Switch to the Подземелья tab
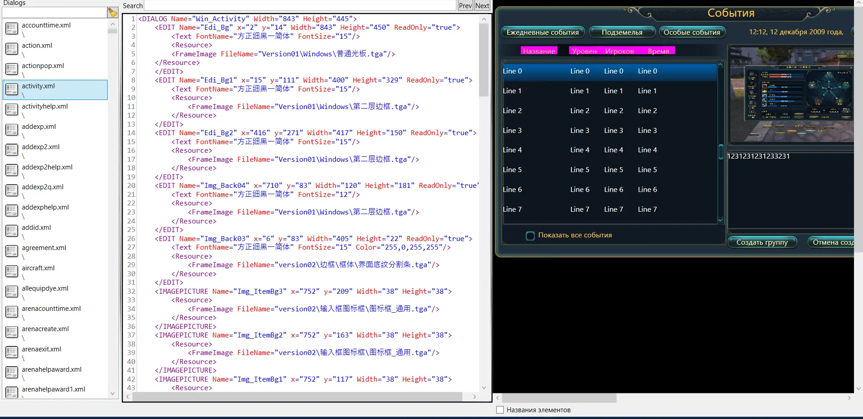This screenshot has height=419, width=863. tap(622, 32)
